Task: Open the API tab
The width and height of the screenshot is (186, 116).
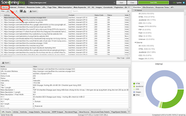Action: 172,7
